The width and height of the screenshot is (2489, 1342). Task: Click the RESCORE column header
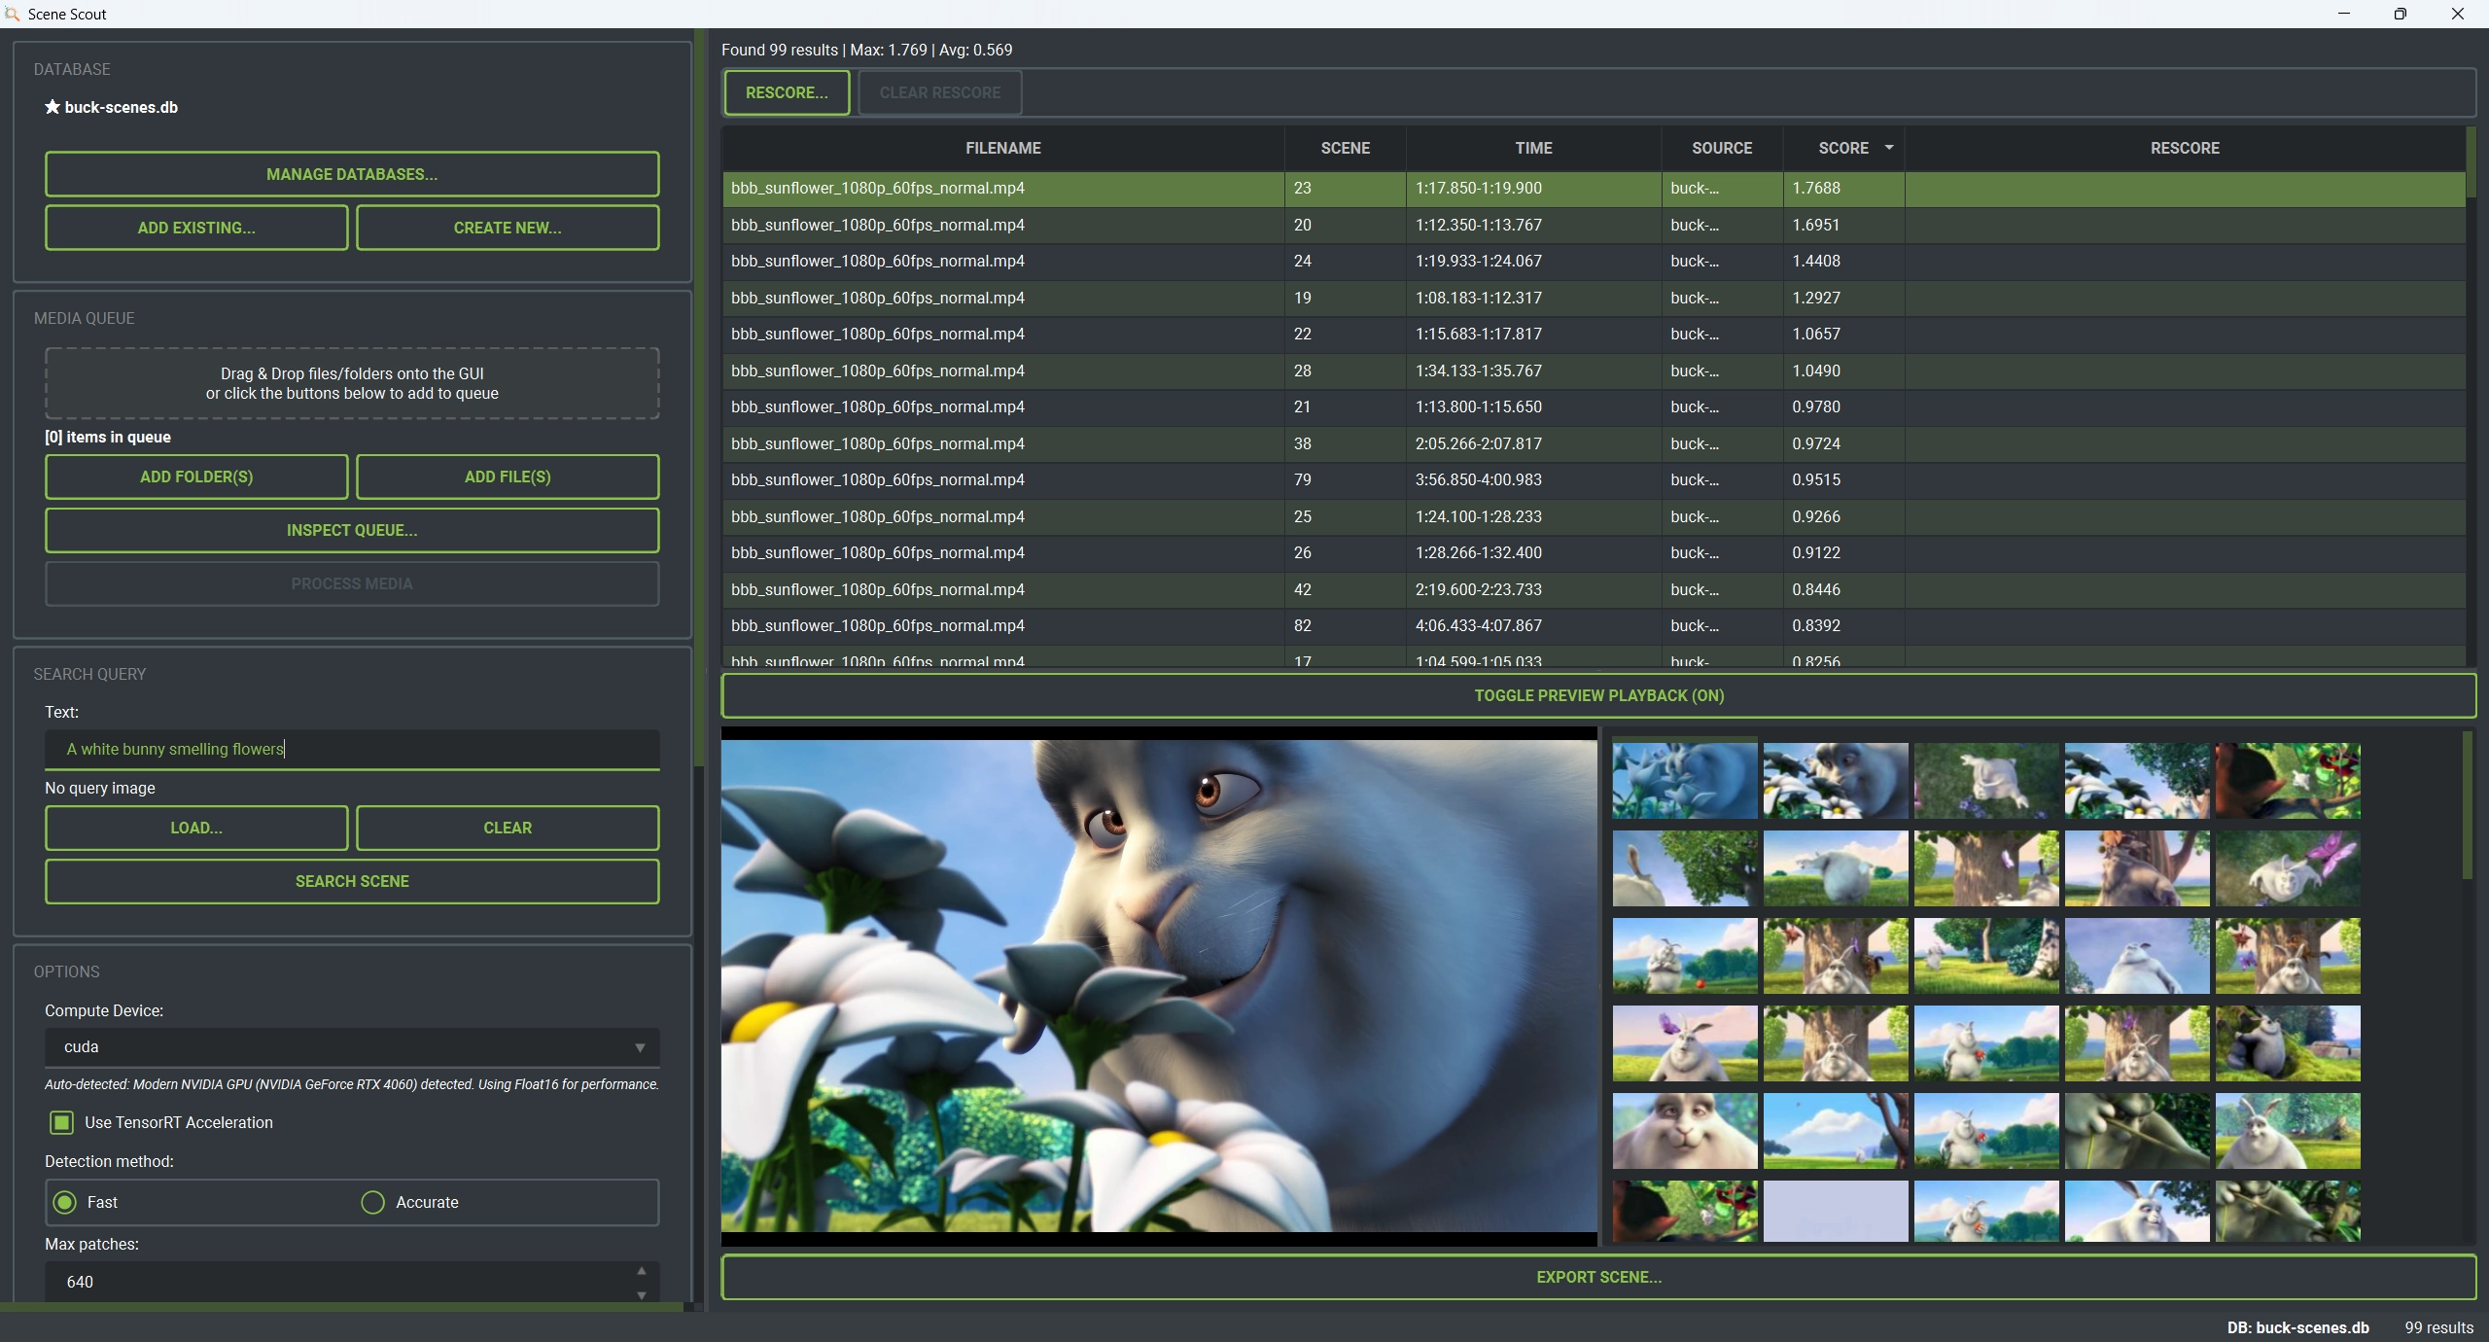coord(2185,148)
